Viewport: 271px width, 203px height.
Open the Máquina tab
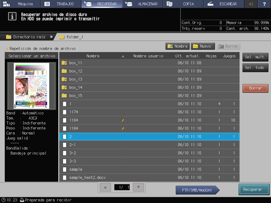coord(20,4)
